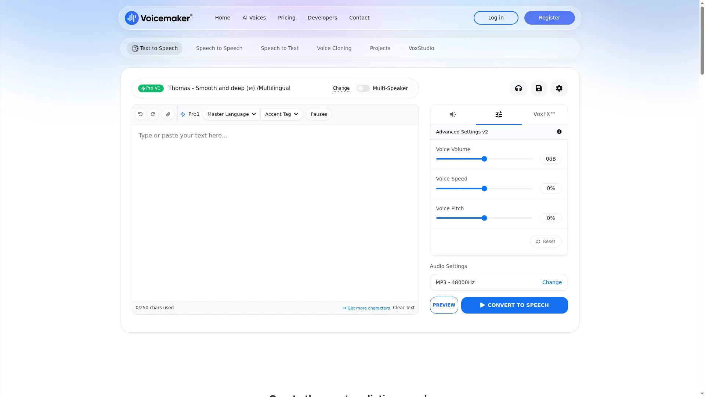This screenshot has width=705, height=397.
Task: Open the gear settings icon
Action: click(559, 88)
